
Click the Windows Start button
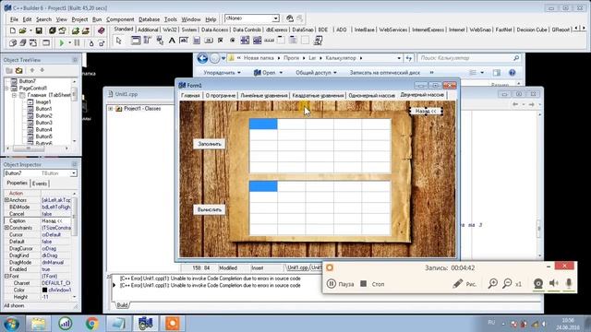pyautogui.click(x=11, y=324)
